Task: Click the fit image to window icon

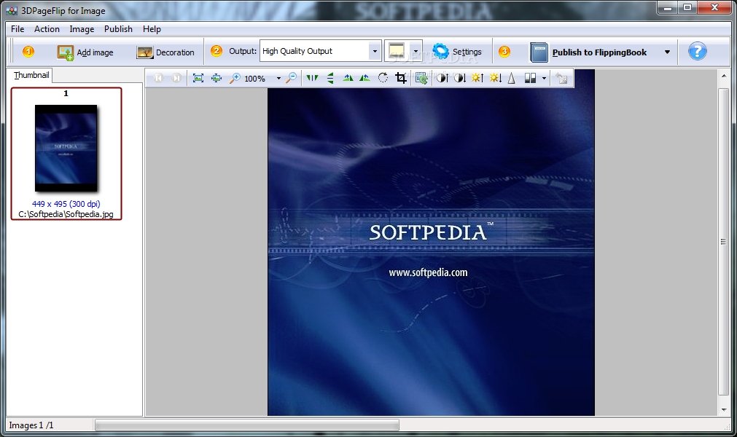Action: point(198,78)
